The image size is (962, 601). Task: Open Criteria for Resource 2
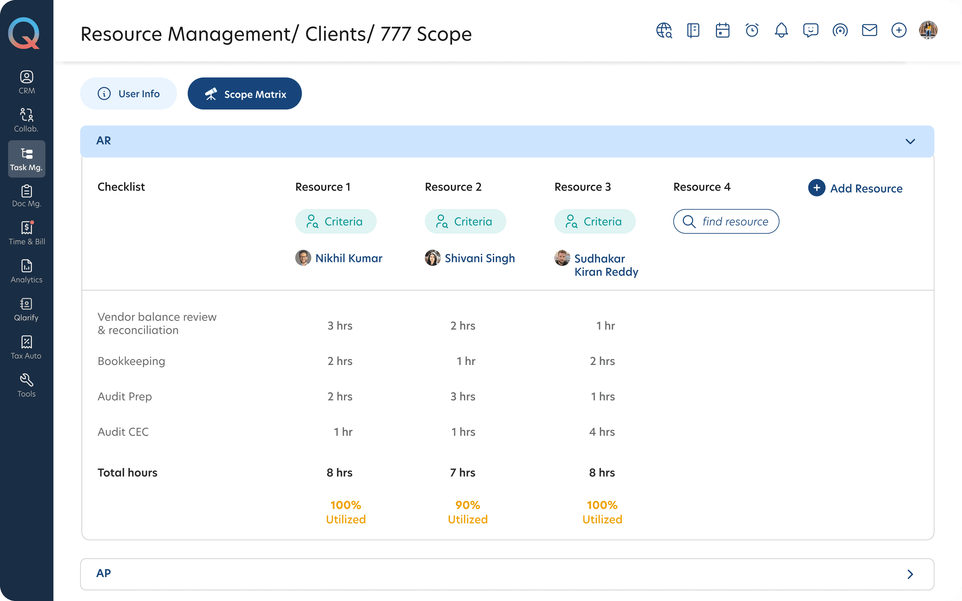[465, 221]
